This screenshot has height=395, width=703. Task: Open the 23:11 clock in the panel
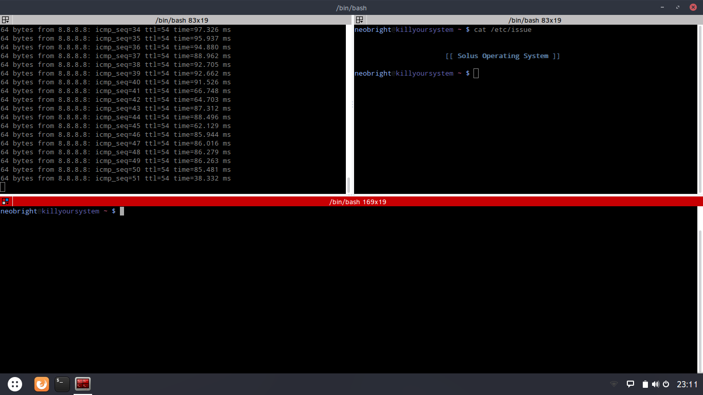coord(687,384)
